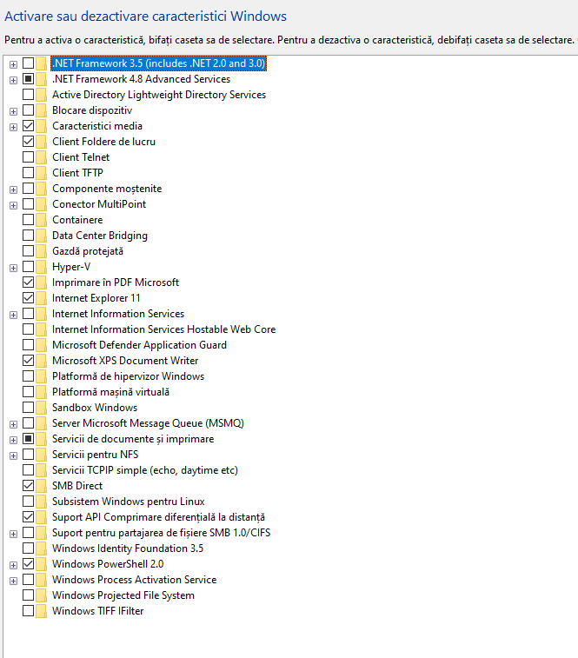Expand the Servicii pentru NFS node
The height and width of the screenshot is (658, 578).
(x=13, y=455)
